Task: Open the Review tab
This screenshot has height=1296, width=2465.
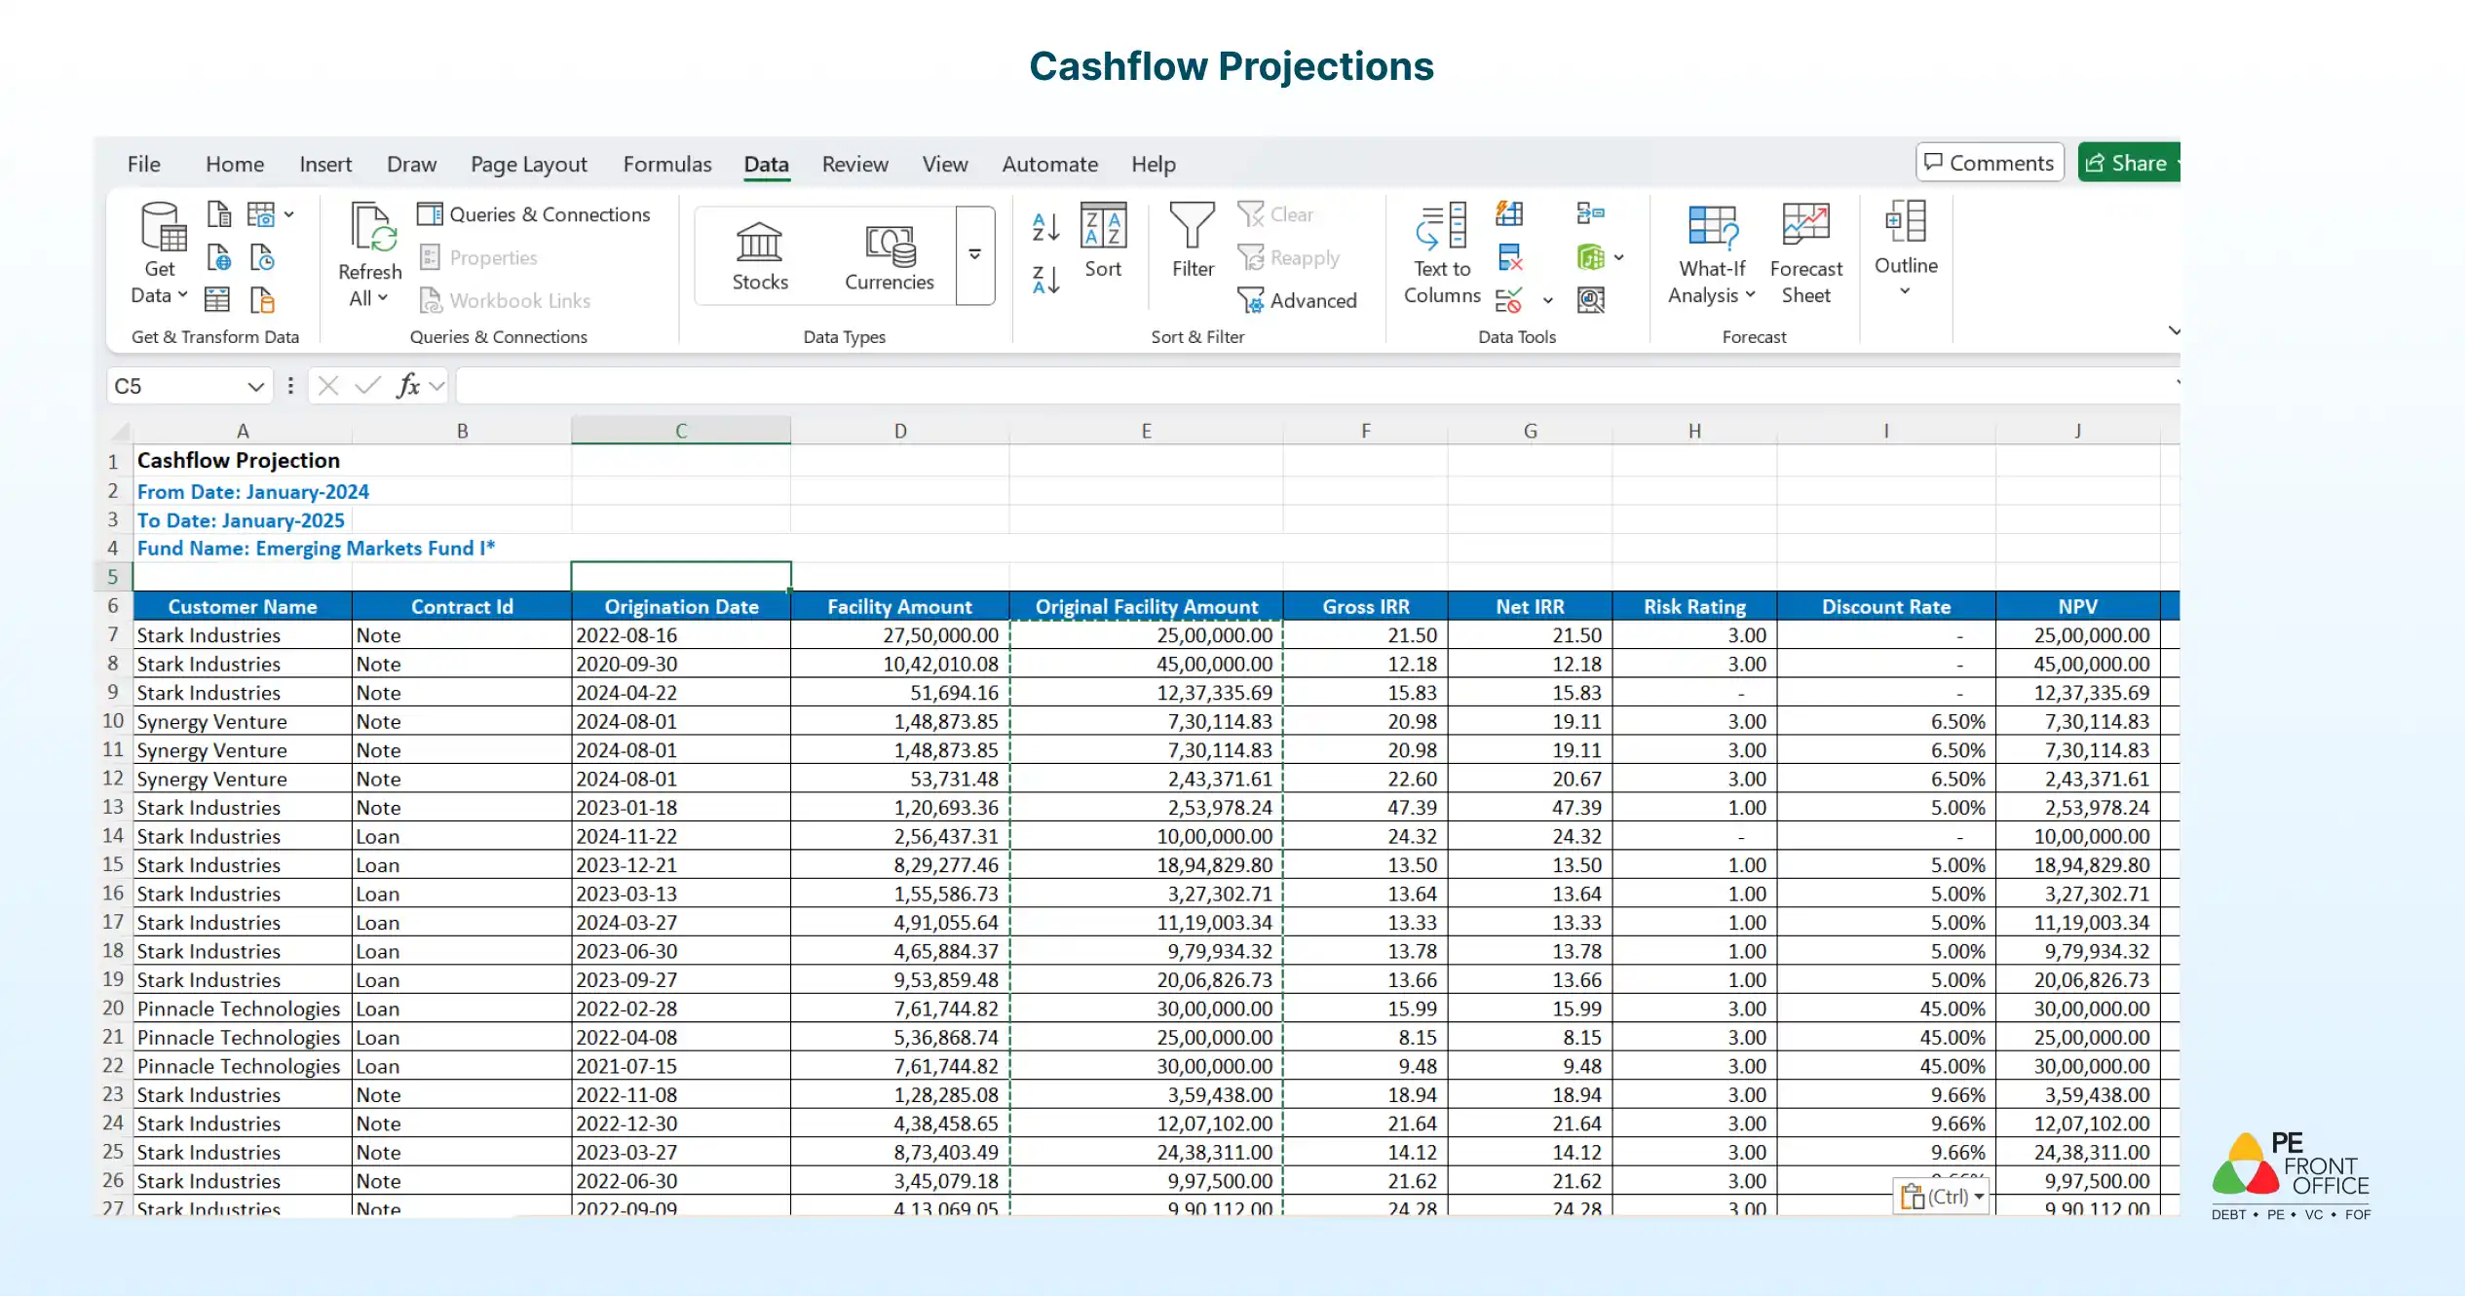Action: (x=854, y=164)
